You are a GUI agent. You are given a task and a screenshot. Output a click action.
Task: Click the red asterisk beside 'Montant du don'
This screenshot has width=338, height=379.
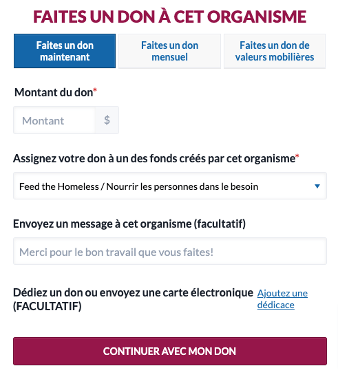95,90
